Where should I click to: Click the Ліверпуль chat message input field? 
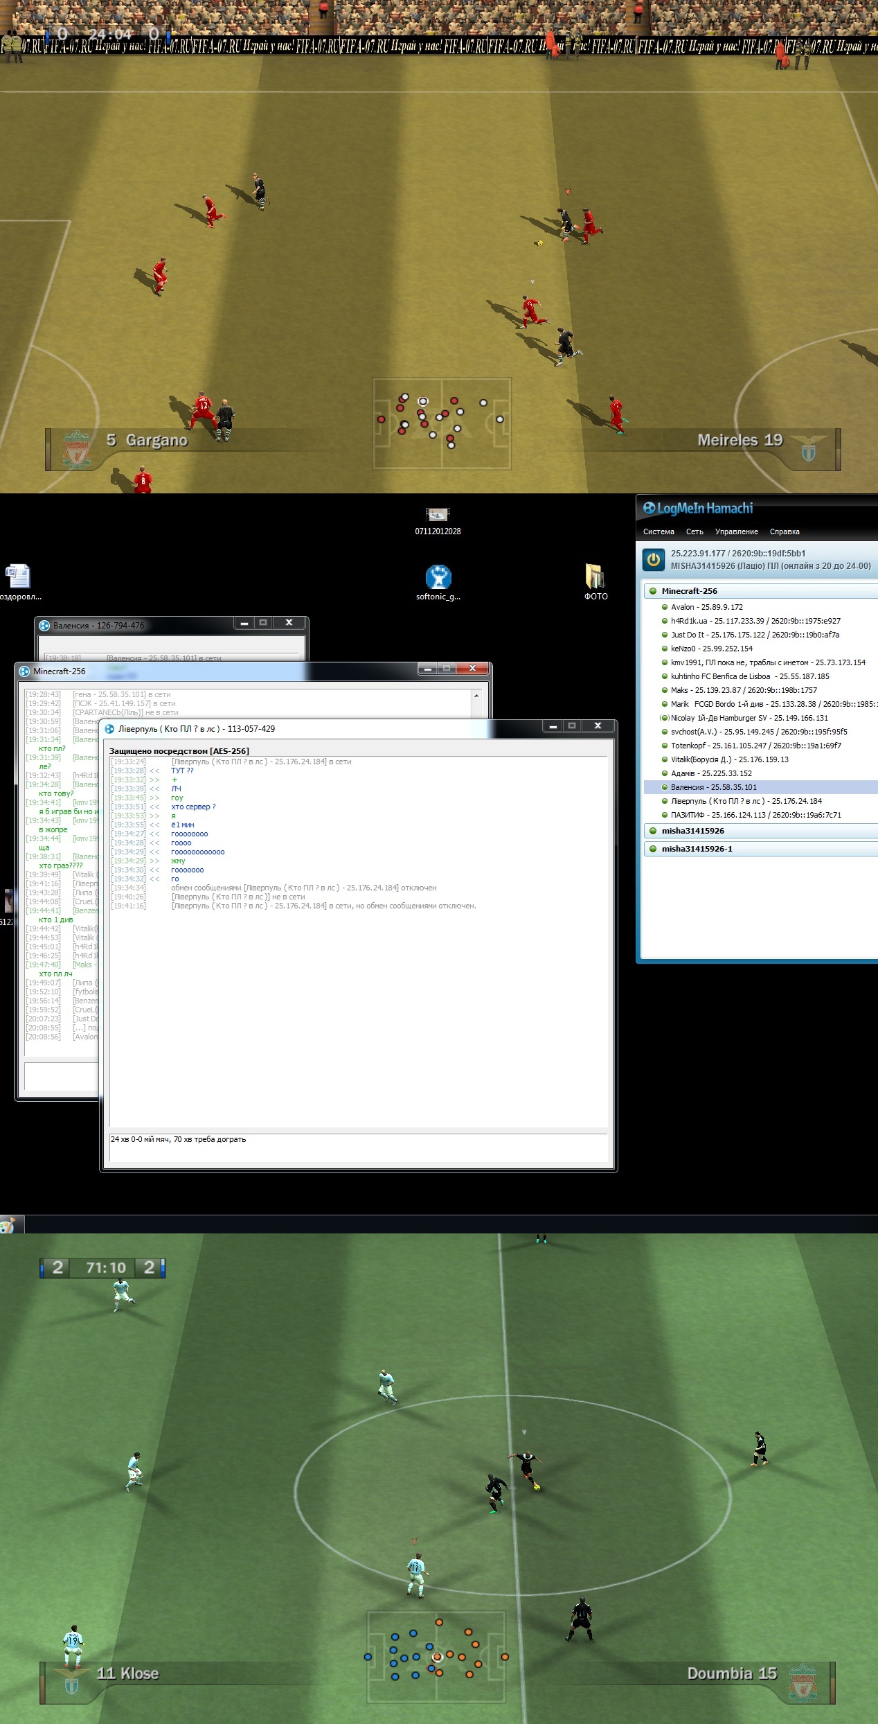[x=359, y=1147]
